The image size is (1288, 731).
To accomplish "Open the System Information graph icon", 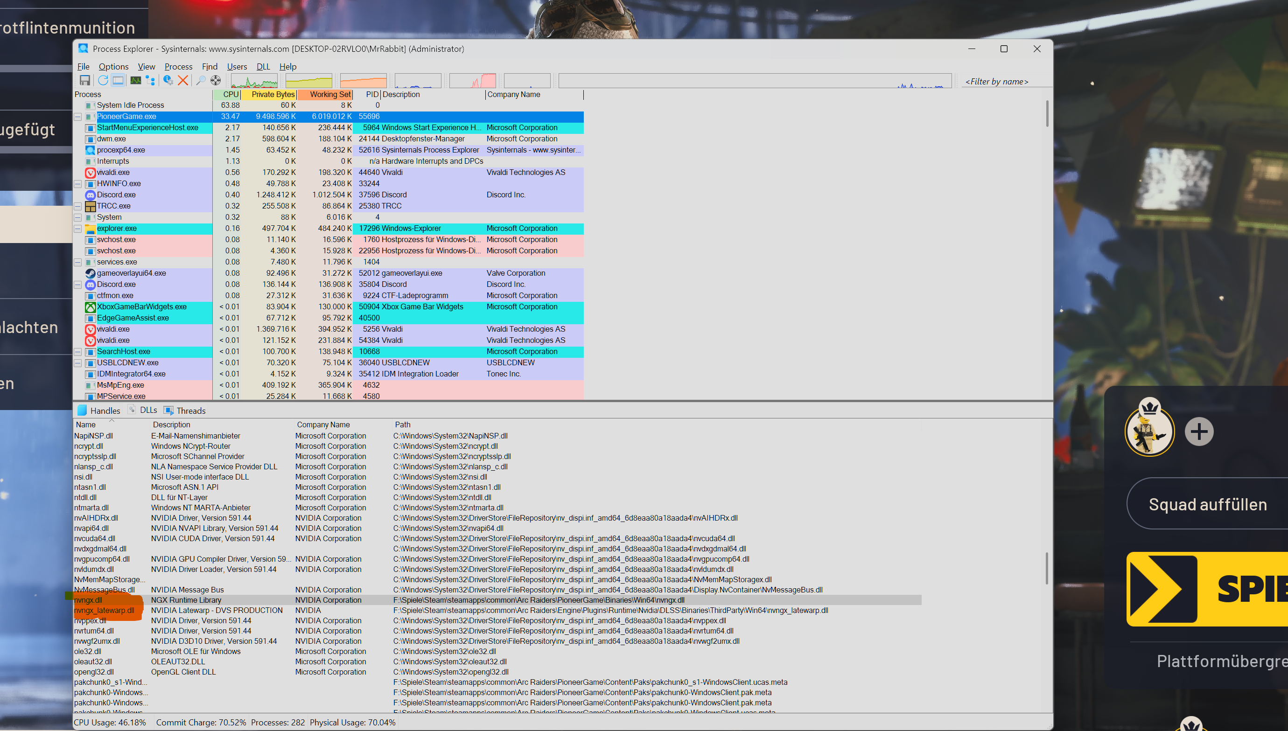I will coord(136,80).
